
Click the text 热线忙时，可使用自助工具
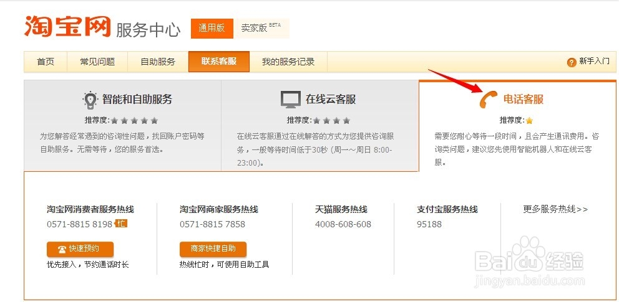(224, 265)
